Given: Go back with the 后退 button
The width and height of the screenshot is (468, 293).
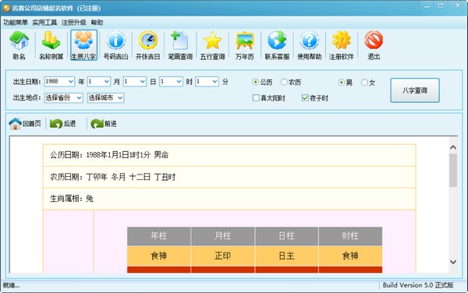Looking at the screenshot, I should click(x=62, y=123).
